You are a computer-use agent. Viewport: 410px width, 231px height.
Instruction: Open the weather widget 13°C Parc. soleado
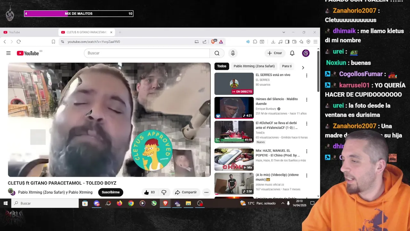258,203
